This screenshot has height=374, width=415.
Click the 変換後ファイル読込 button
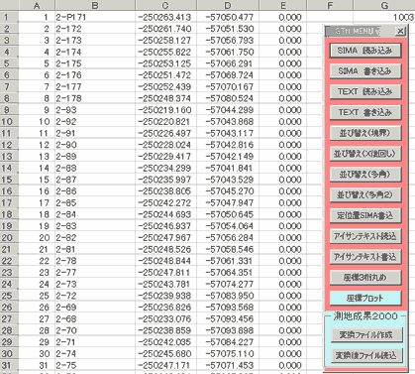366,355
